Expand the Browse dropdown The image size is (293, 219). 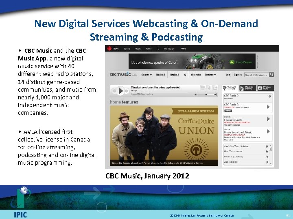[210, 75]
